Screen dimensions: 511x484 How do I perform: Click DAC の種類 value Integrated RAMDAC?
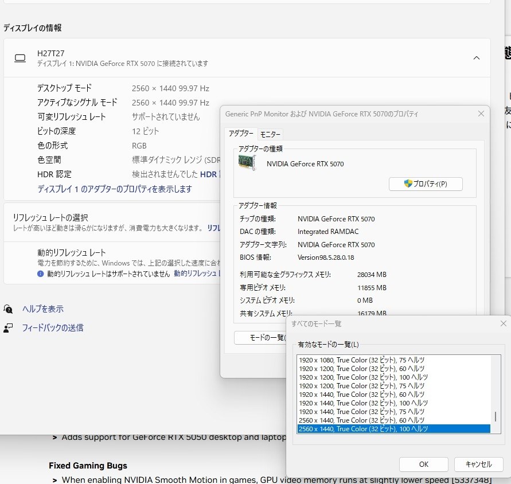click(x=328, y=232)
